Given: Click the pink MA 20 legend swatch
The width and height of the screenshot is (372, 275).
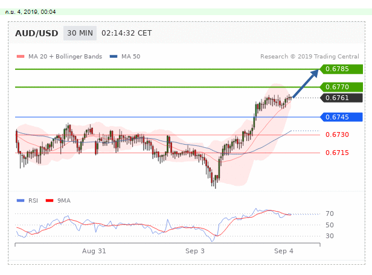Looking at the screenshot, I should tap(21, 56).
